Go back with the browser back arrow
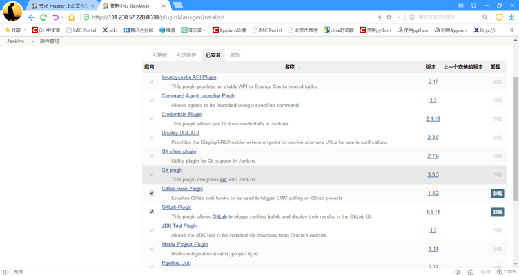Screen dimensions: 519x276 32,17
